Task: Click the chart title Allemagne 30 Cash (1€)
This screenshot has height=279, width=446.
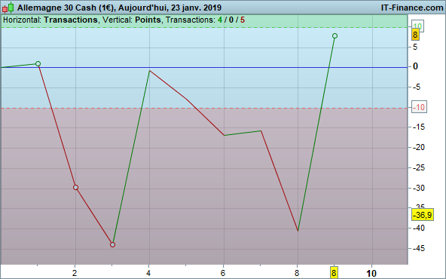Action: (66, 8)
